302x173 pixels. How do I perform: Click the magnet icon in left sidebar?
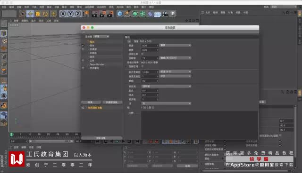(4, 105)
